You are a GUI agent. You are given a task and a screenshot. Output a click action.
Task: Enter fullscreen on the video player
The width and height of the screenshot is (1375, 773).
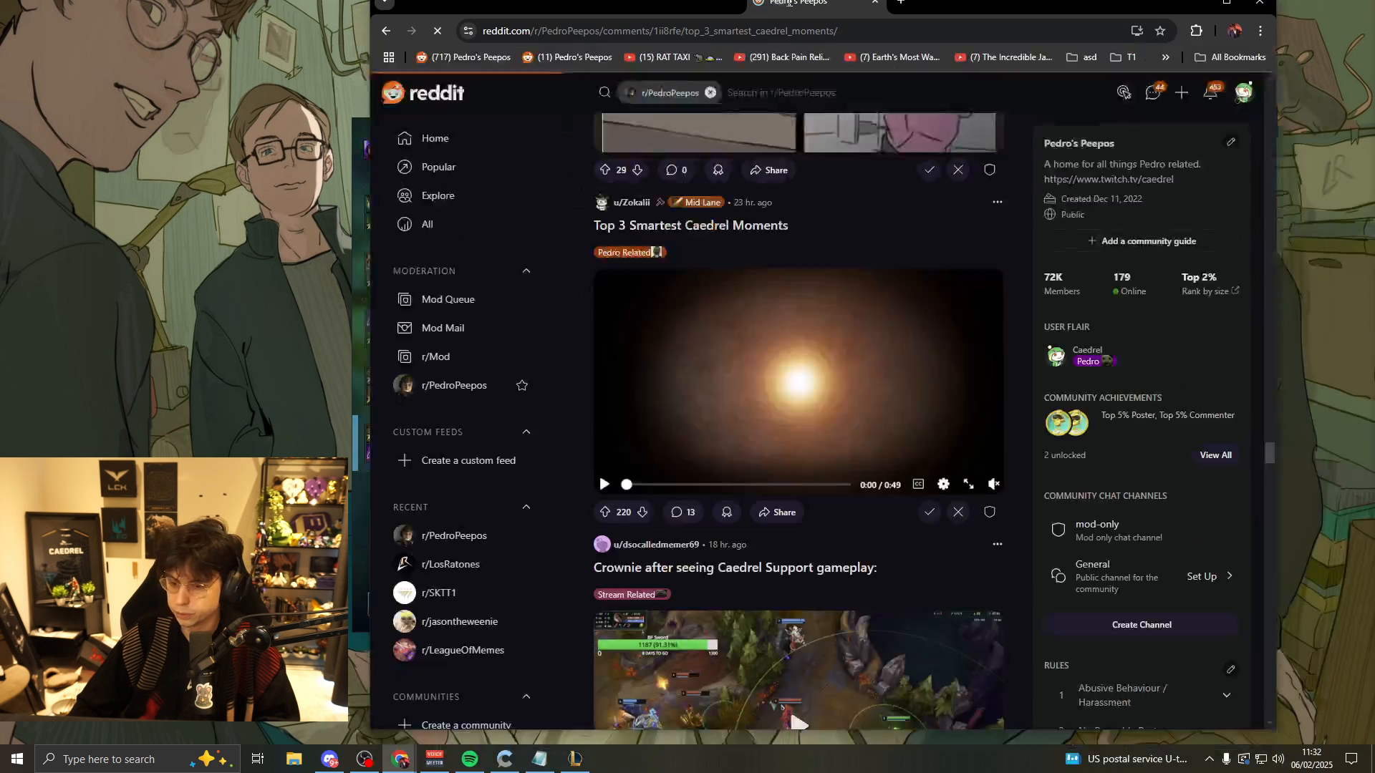point(969,484)
